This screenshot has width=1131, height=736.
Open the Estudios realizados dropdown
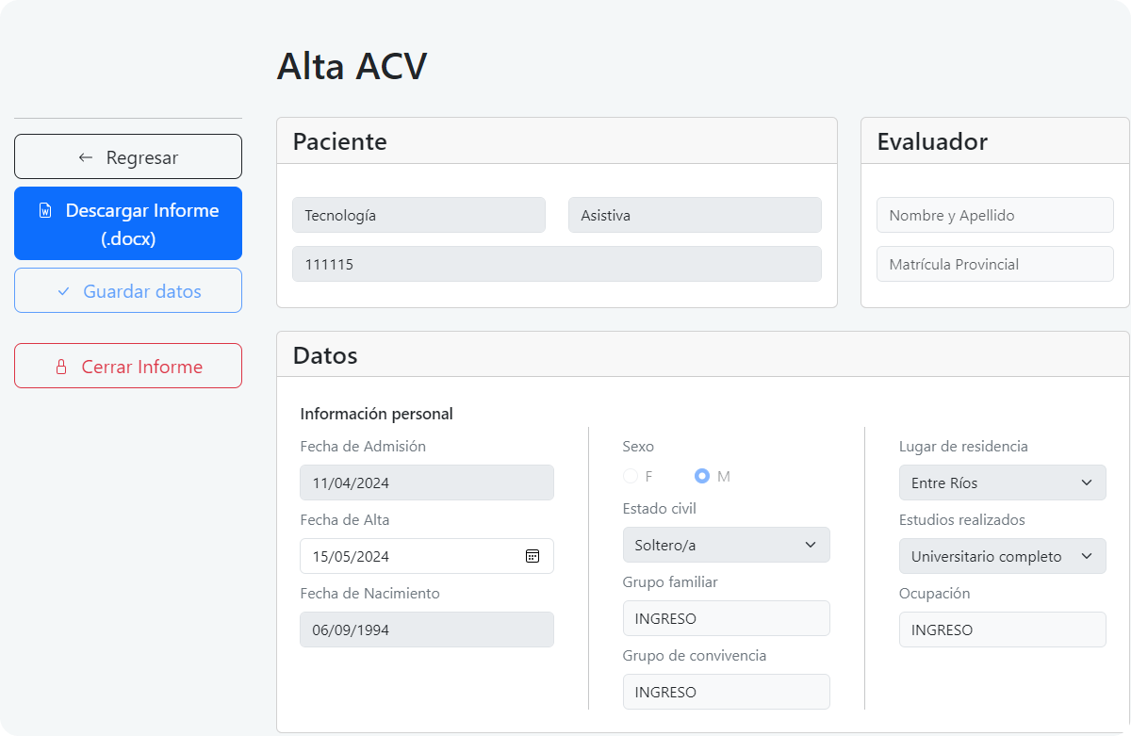click(x=1002, y=556)
